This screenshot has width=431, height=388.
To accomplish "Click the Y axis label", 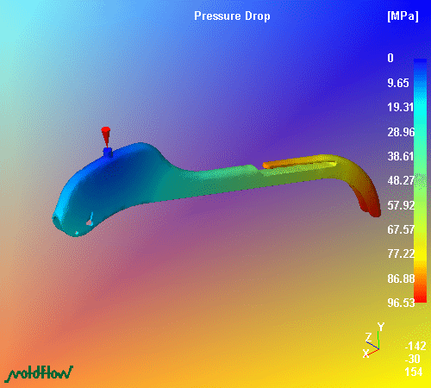I will tap(381, 327).
